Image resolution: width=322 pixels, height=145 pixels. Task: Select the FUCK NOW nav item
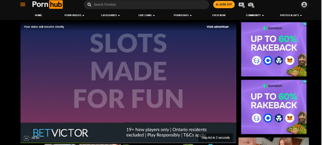click(x=219, y=15)
